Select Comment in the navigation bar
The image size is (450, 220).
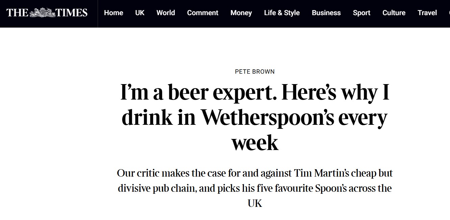pyautogui.click(x=203, y=13)
